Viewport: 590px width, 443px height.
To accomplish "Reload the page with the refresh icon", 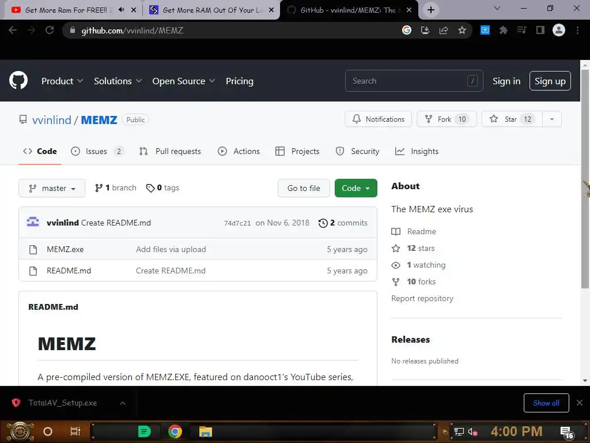I will point(50,30).
